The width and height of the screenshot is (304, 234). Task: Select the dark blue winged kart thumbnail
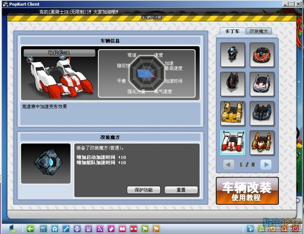click(x=262, y=113)
